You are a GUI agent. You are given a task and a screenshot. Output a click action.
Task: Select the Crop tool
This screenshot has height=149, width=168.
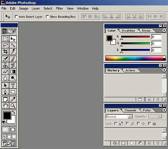(5, 51)
